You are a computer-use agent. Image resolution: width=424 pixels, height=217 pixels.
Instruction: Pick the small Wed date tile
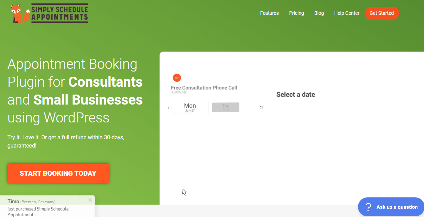261,107
